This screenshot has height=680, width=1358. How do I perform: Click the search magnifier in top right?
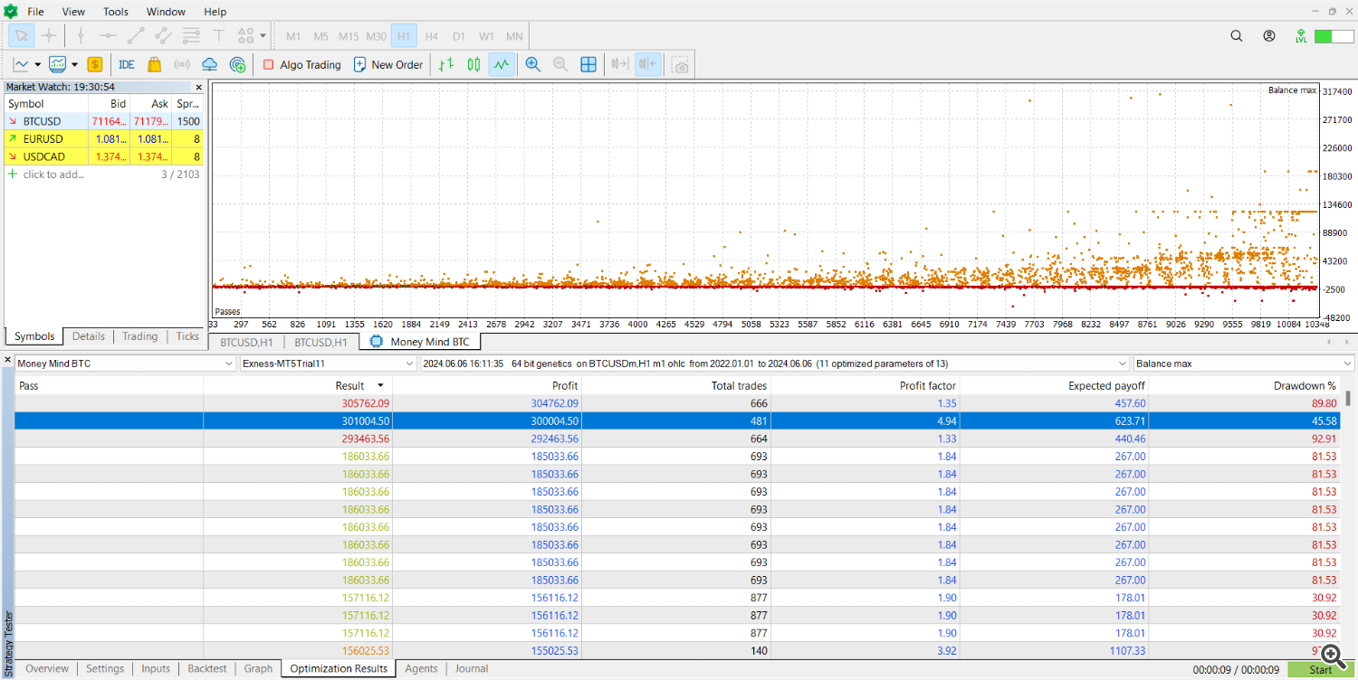coord(1237,36)
